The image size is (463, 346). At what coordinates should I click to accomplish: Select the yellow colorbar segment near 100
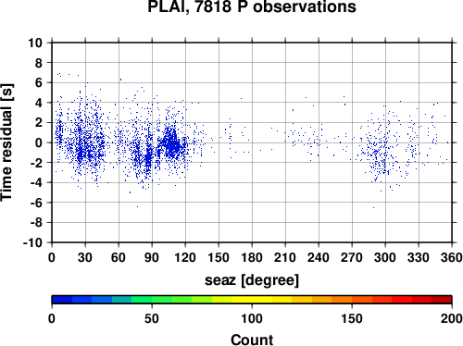tap(252, 300)
